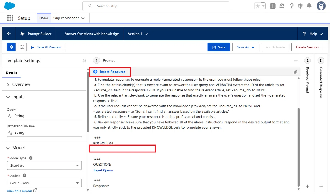The width and height of the screenshot is (330, 194).
Task: Click the Answer Questions with Knowledge title
Action: pos(92,34)
